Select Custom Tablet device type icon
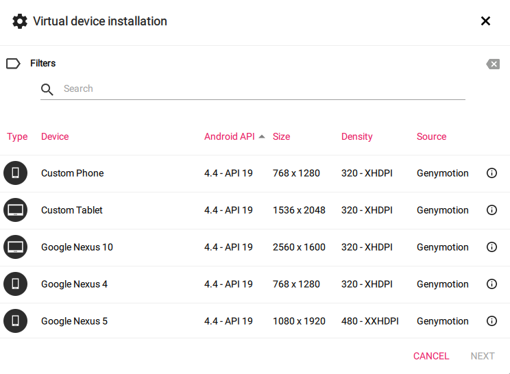 pyautogui.click(x=15, y=210)
